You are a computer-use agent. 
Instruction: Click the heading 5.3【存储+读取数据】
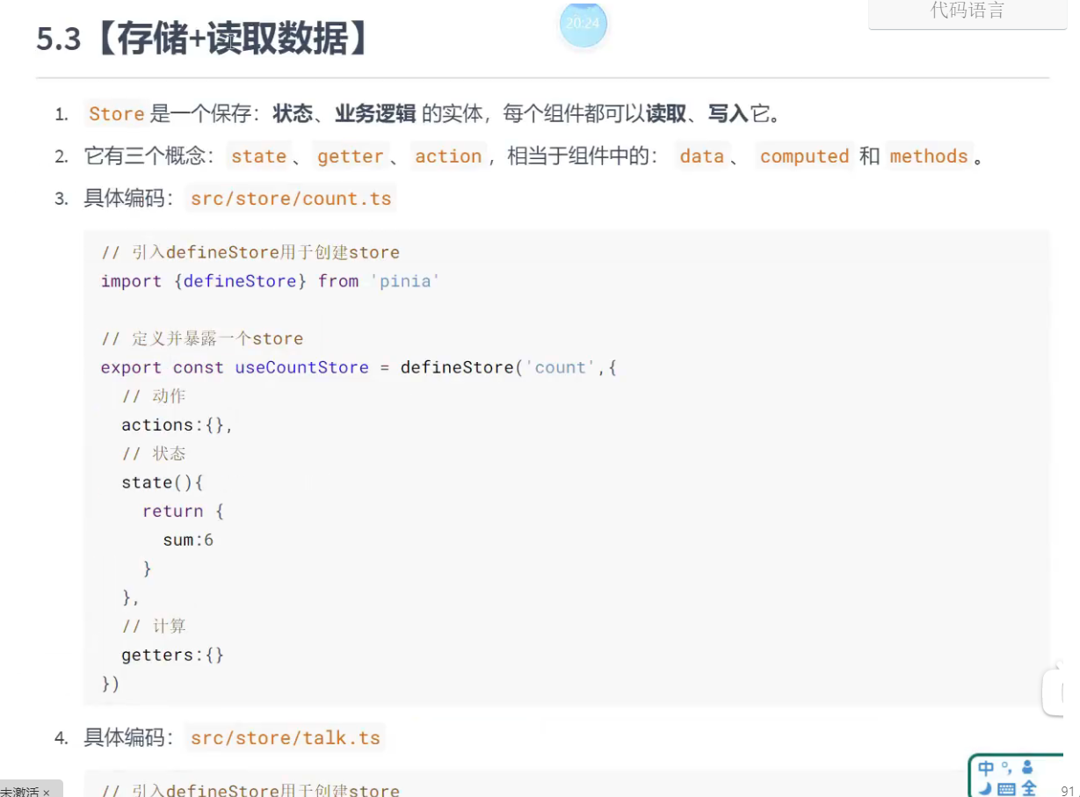click(x=202, y=40)
